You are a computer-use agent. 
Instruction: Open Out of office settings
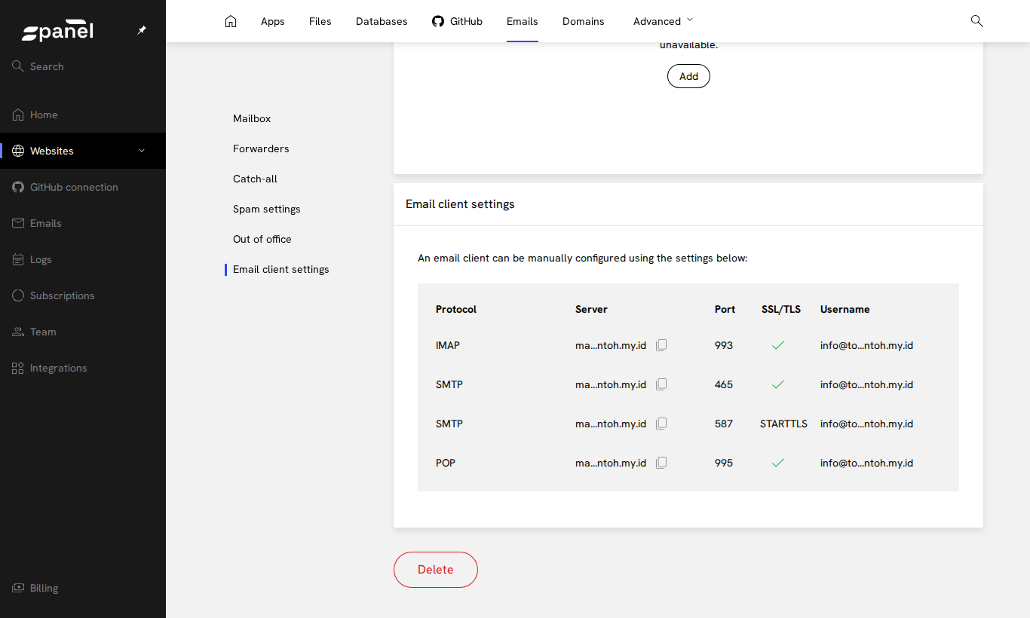click(x=262, y=239)
